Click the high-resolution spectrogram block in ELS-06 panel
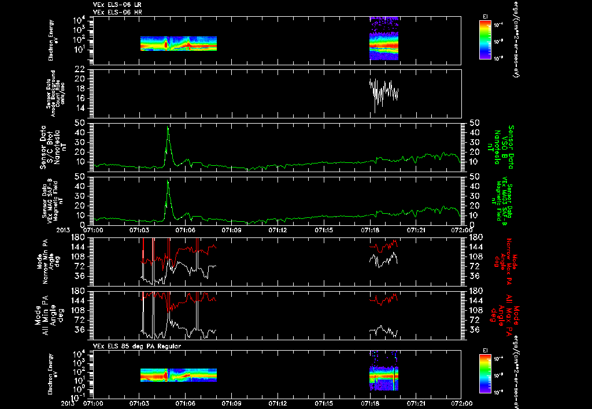 point(384,38)
